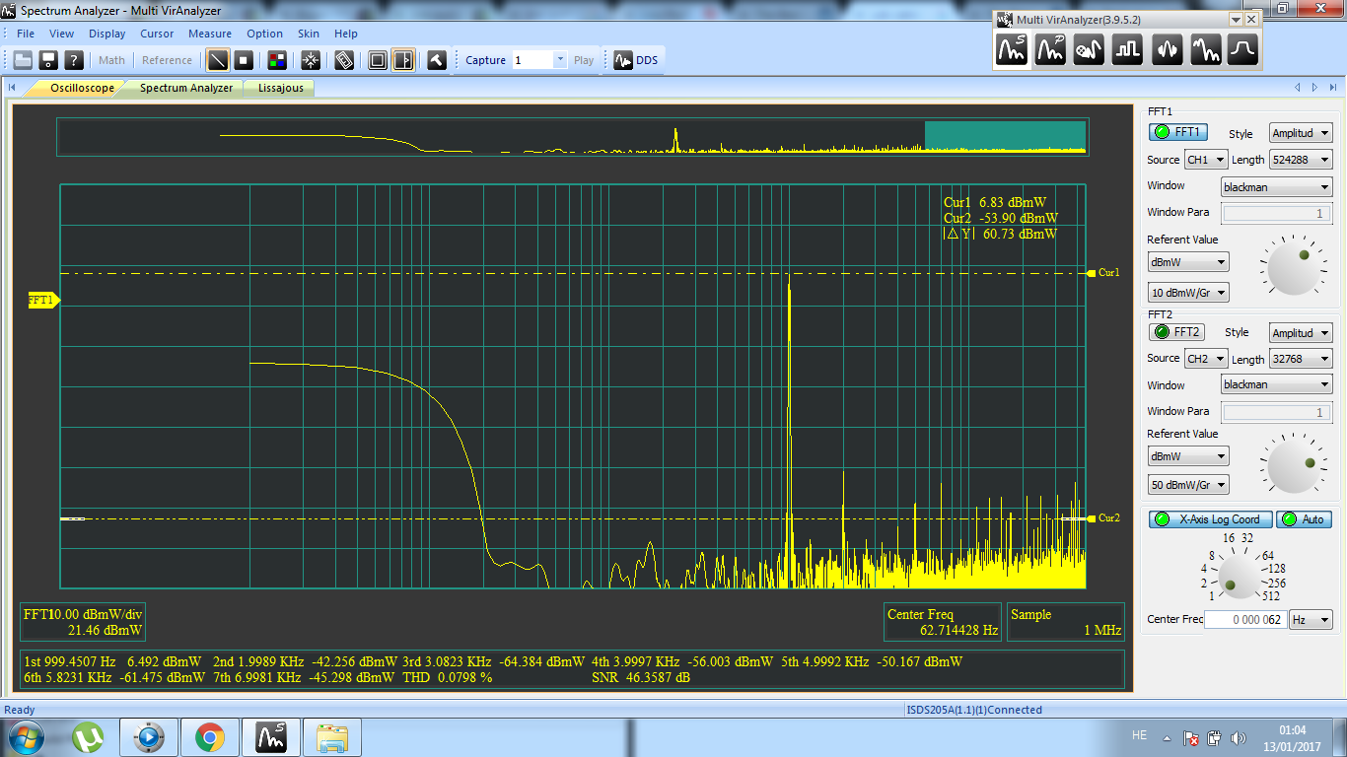Click the converging arrows auto-fit icon
Image resolution: width=1347 pixels, height=757 pixels.
coord(311,60)
